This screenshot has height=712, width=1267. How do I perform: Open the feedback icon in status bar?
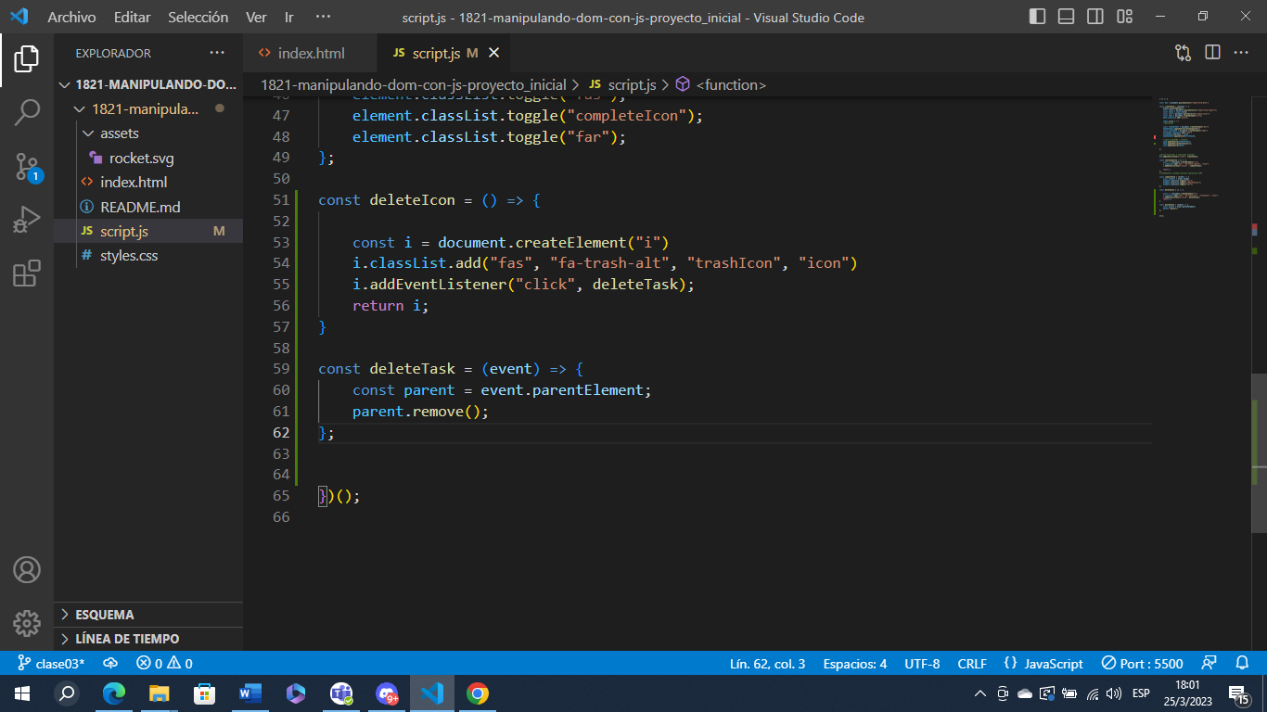(1209, 664)
